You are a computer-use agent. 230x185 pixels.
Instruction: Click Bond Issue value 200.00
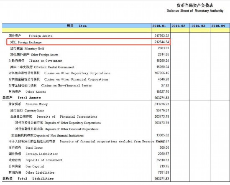coord(164,147)
